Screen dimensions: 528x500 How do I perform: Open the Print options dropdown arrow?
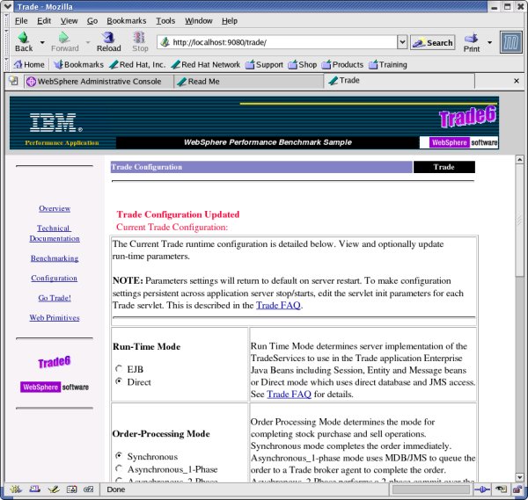pyautogui.click(x=489, y=42)
